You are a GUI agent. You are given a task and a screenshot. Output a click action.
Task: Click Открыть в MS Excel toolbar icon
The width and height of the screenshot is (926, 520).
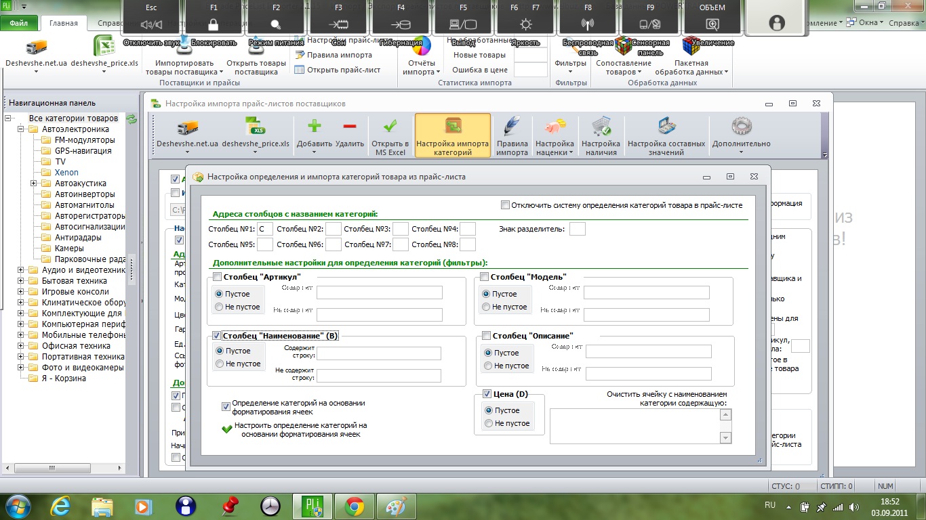click(x=390, y=127)
